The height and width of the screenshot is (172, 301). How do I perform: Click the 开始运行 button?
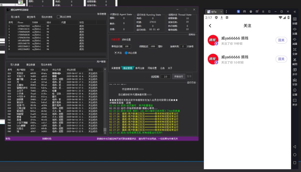coord(179,76)
